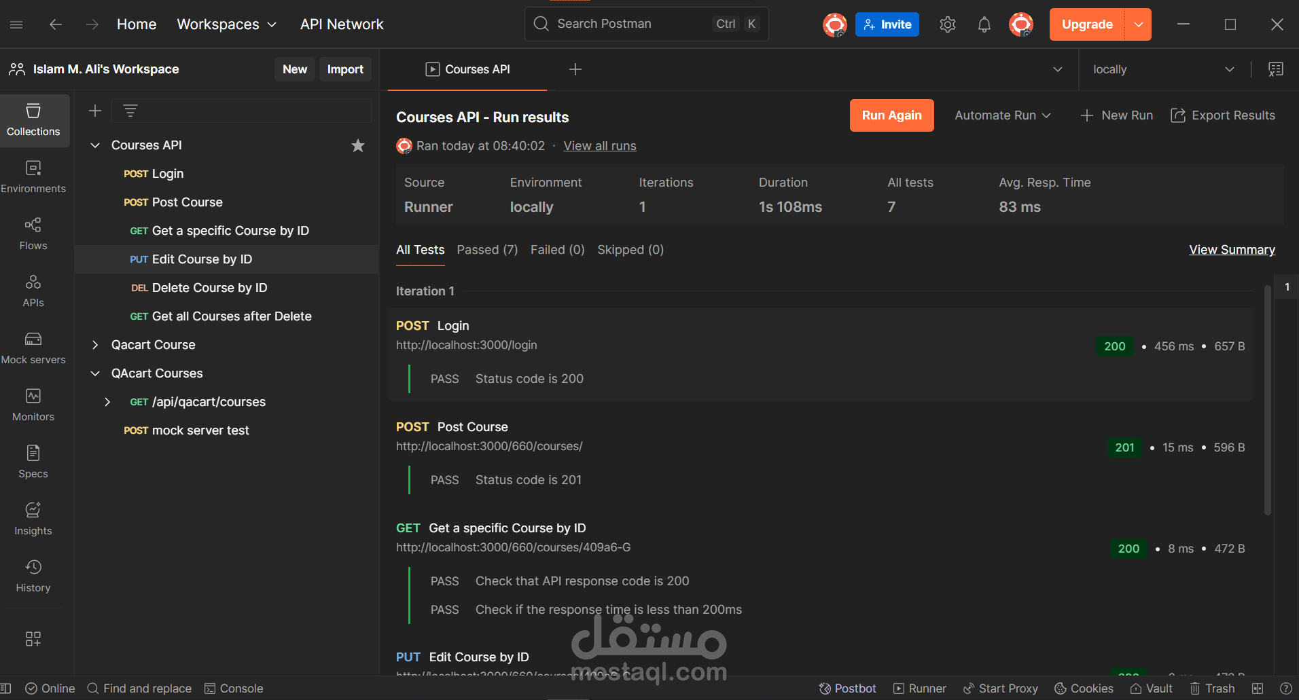
Task: Click the New Run button
Action: point(1117,115)
